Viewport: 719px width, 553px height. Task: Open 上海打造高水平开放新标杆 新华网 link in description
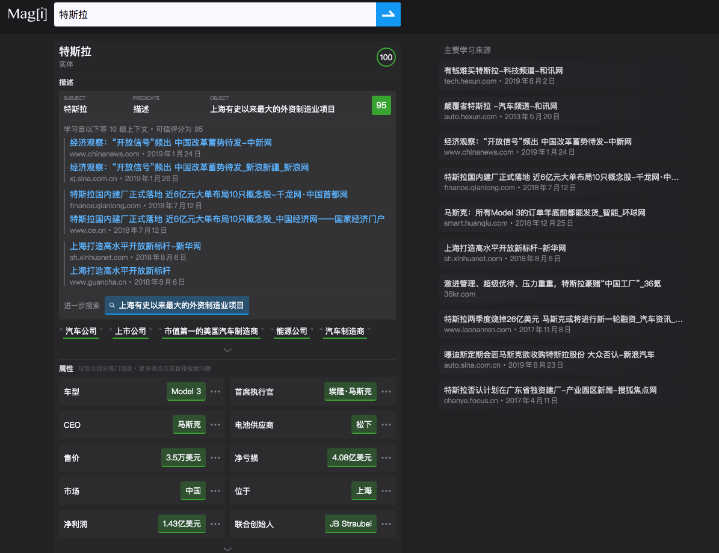[135, 246]
